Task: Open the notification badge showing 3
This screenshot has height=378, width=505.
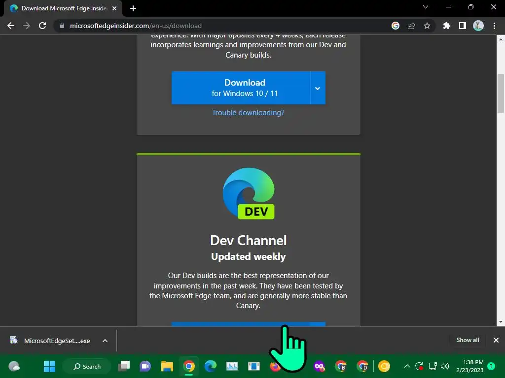Action: tap(491, 366)
